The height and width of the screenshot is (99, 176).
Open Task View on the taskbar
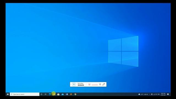pyautogui.click(x=45, y=94)
